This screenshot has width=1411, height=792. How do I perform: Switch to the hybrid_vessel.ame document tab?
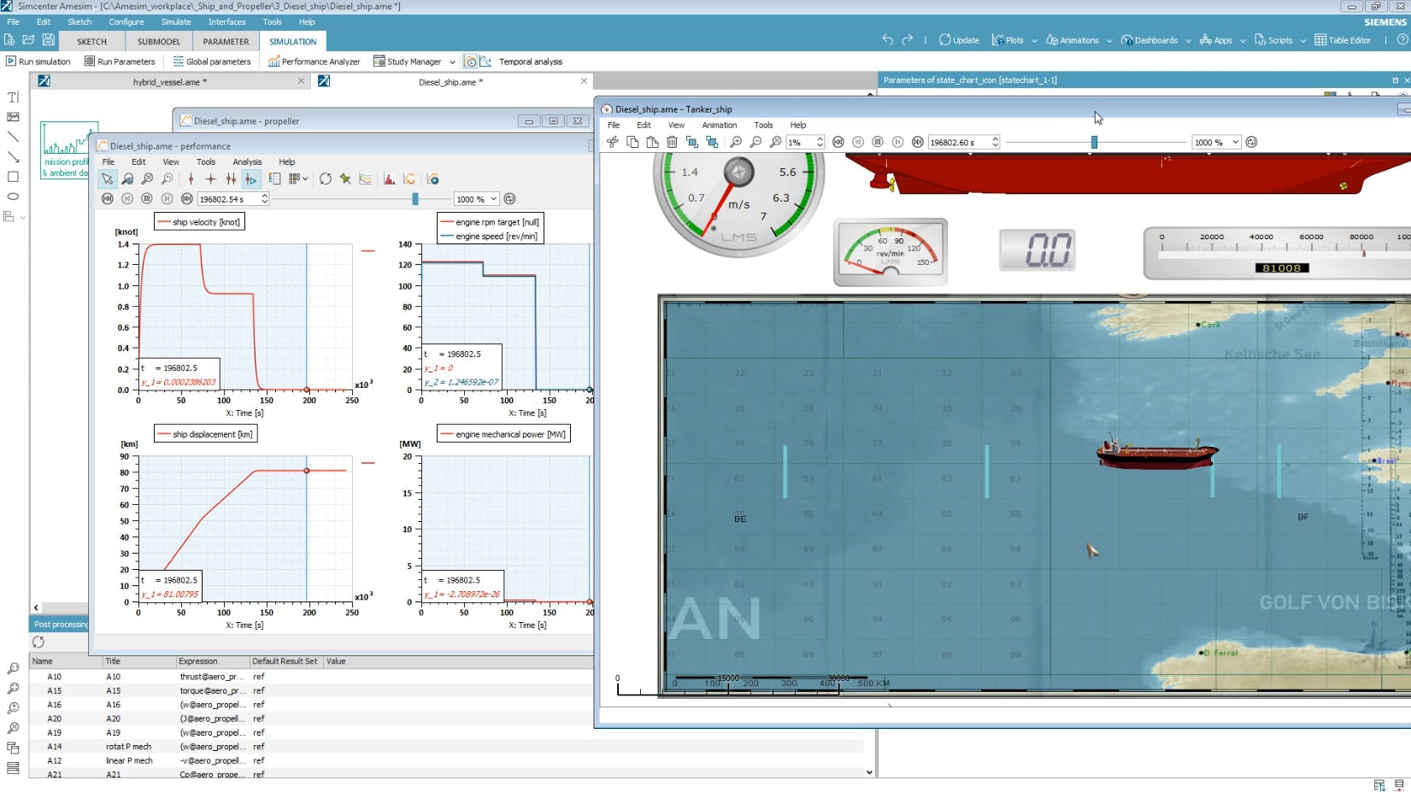pyautogui.click(x=168, y=82)
